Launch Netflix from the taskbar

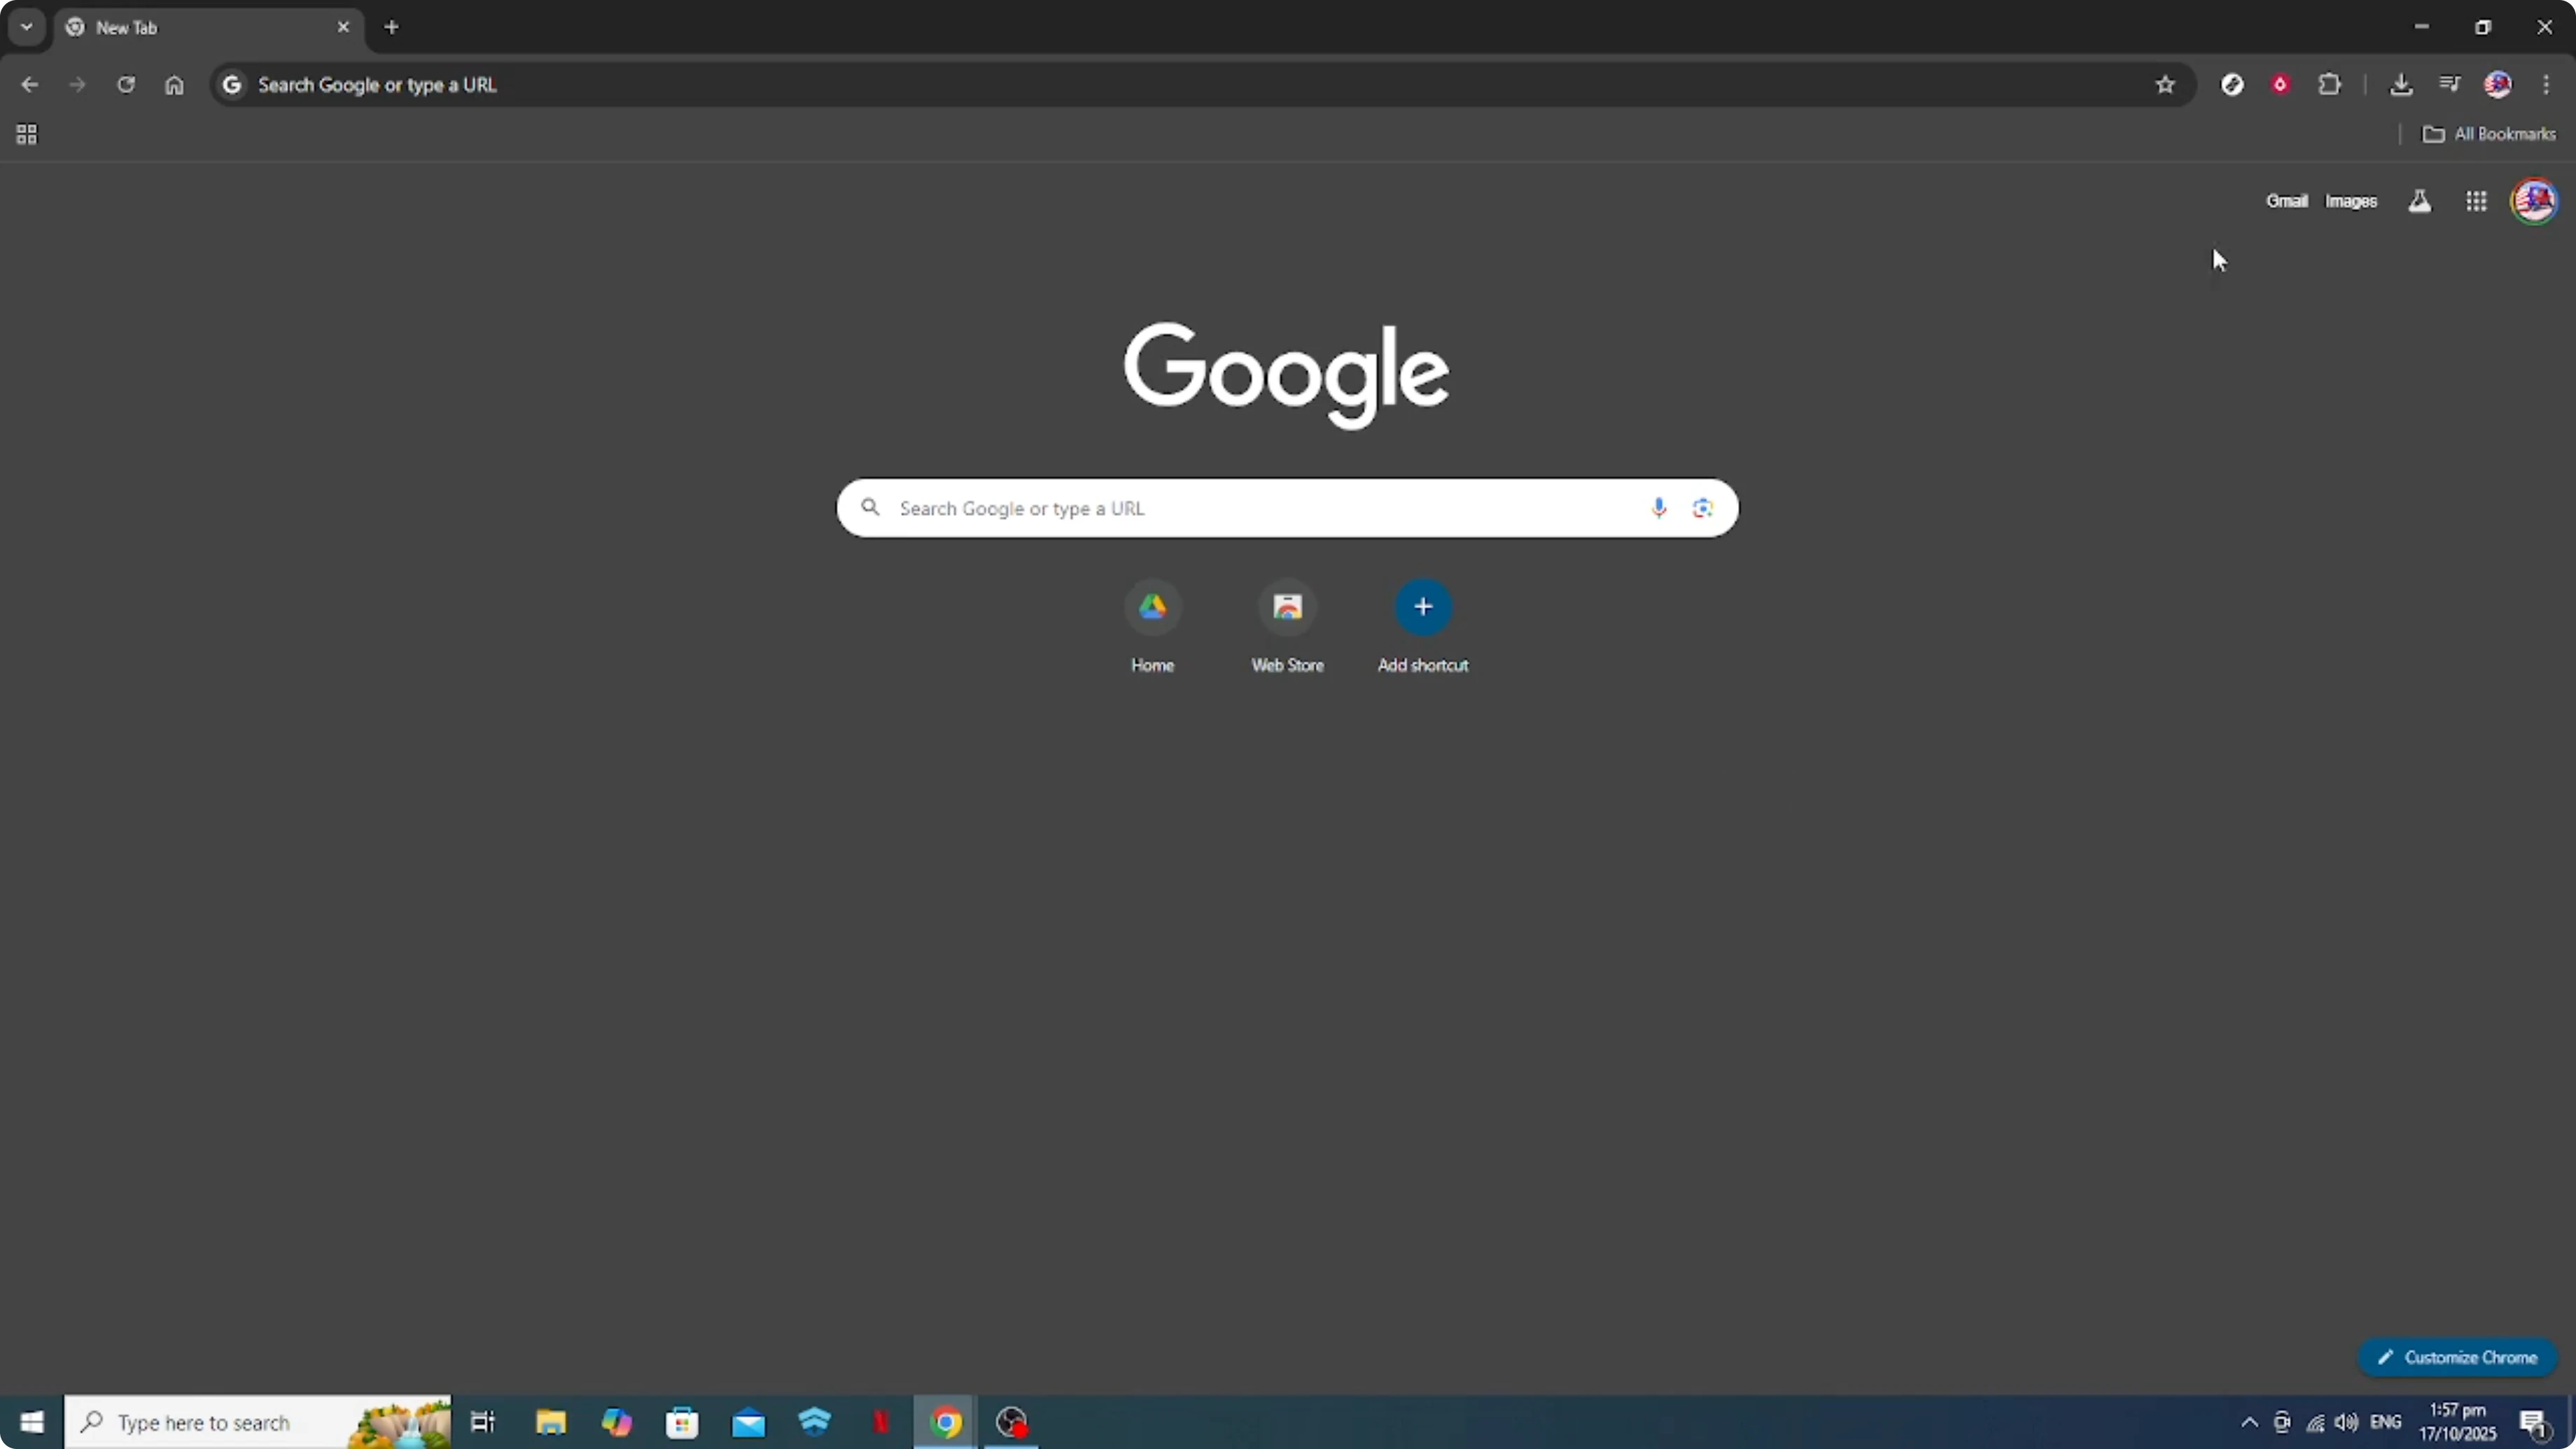(x=881, y=1422)
